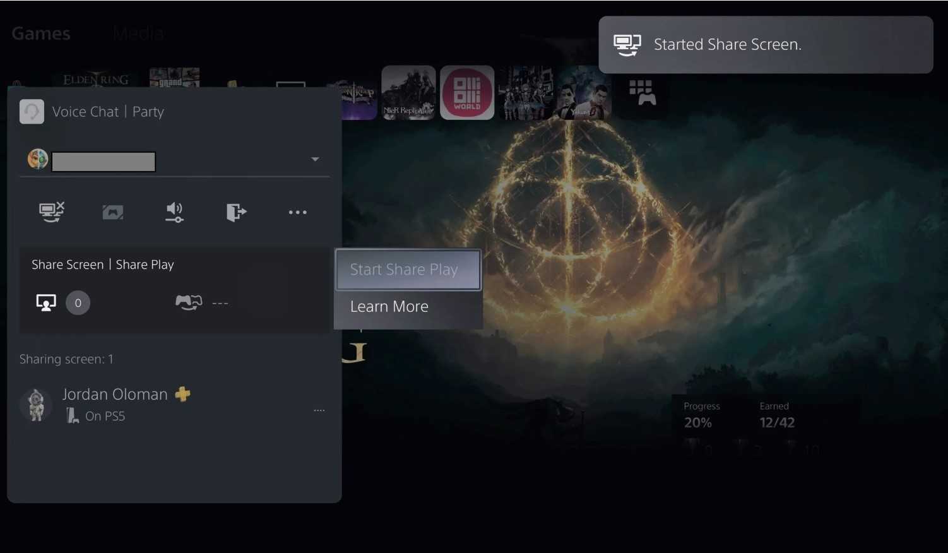Select the Elden Ring game tile

point(96,78)
